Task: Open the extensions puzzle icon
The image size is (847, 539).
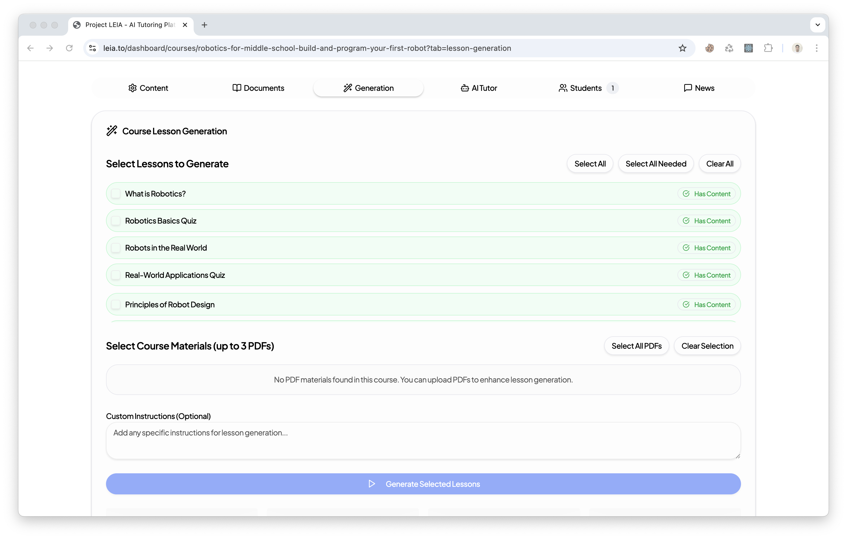Action: click(x=768, y=48)
